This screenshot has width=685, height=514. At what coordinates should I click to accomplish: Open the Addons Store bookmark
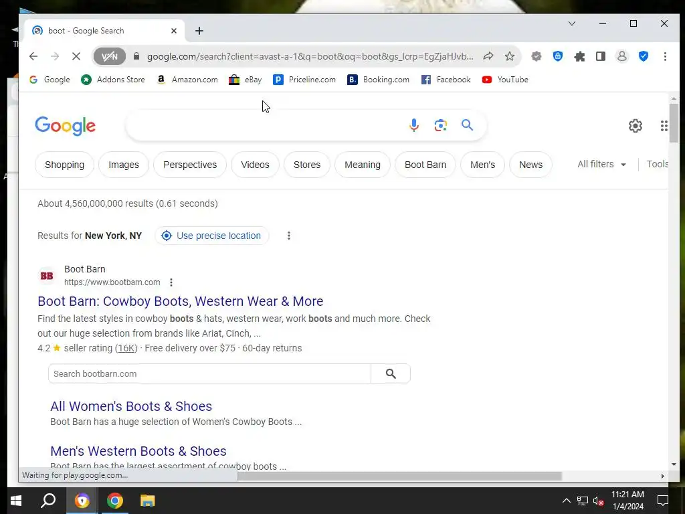(x=112, y=80)
